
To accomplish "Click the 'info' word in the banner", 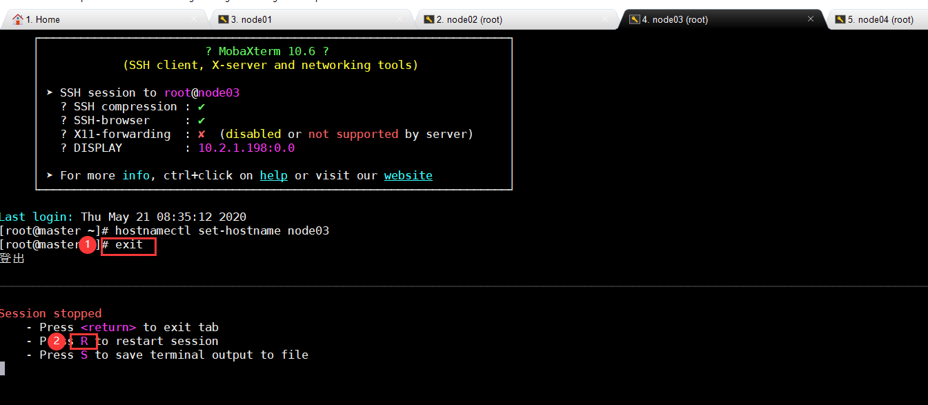I will pyautogui.click(x=136, y=175).
